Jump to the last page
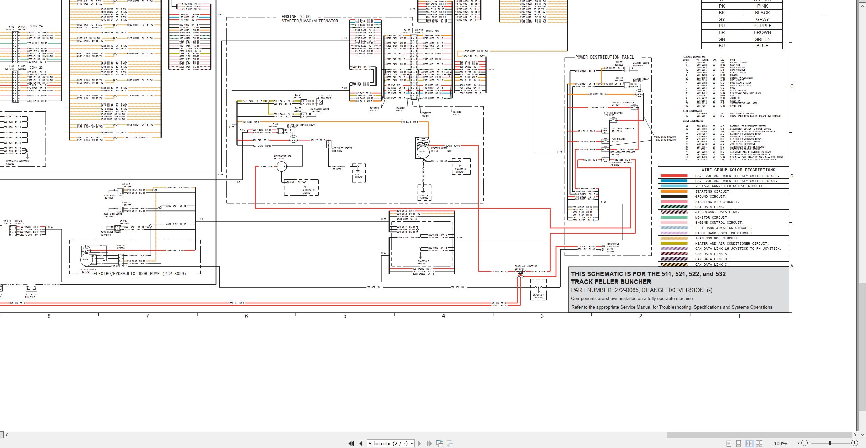The height and width of the screenshot is (448, 866). pyautogui.click(x=430, y=443)
